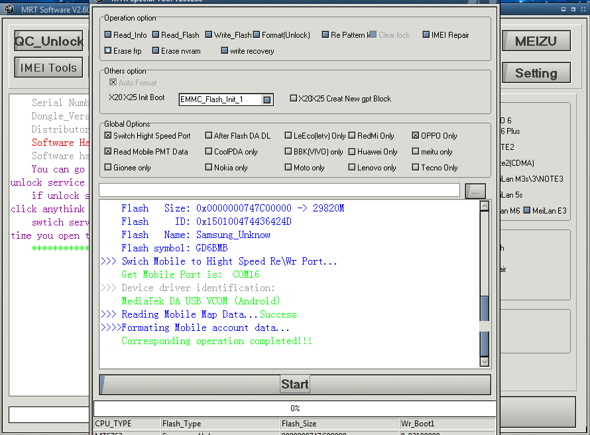Image resolution: width=590 pixels, height=435 pixels.
Task: Click the log scrollbar down arrow
Action: coord(485,361)
